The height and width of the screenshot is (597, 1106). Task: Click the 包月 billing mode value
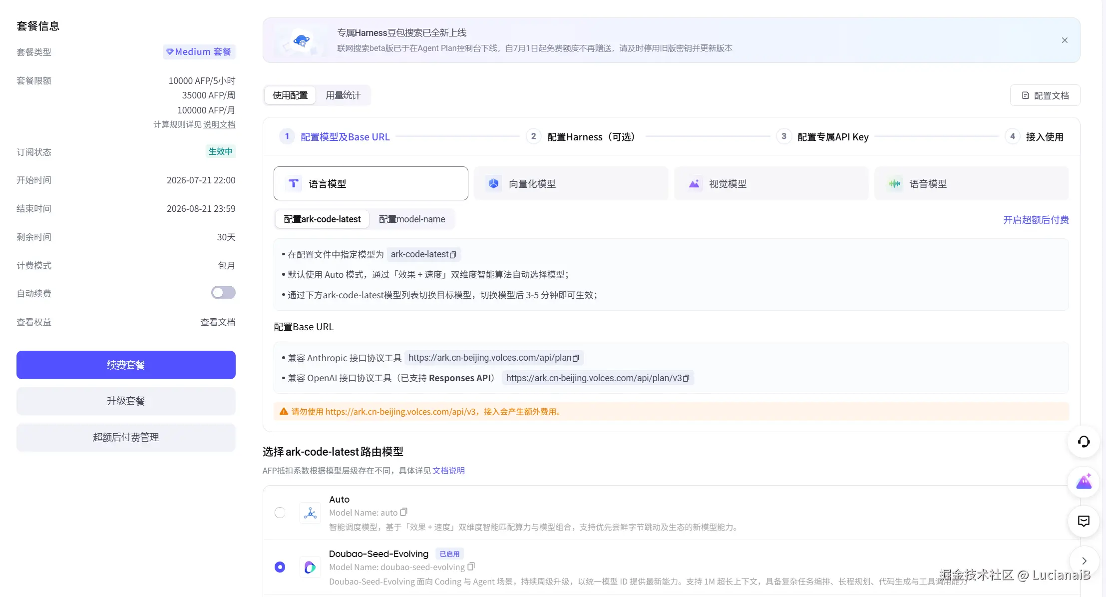(227, 266)
